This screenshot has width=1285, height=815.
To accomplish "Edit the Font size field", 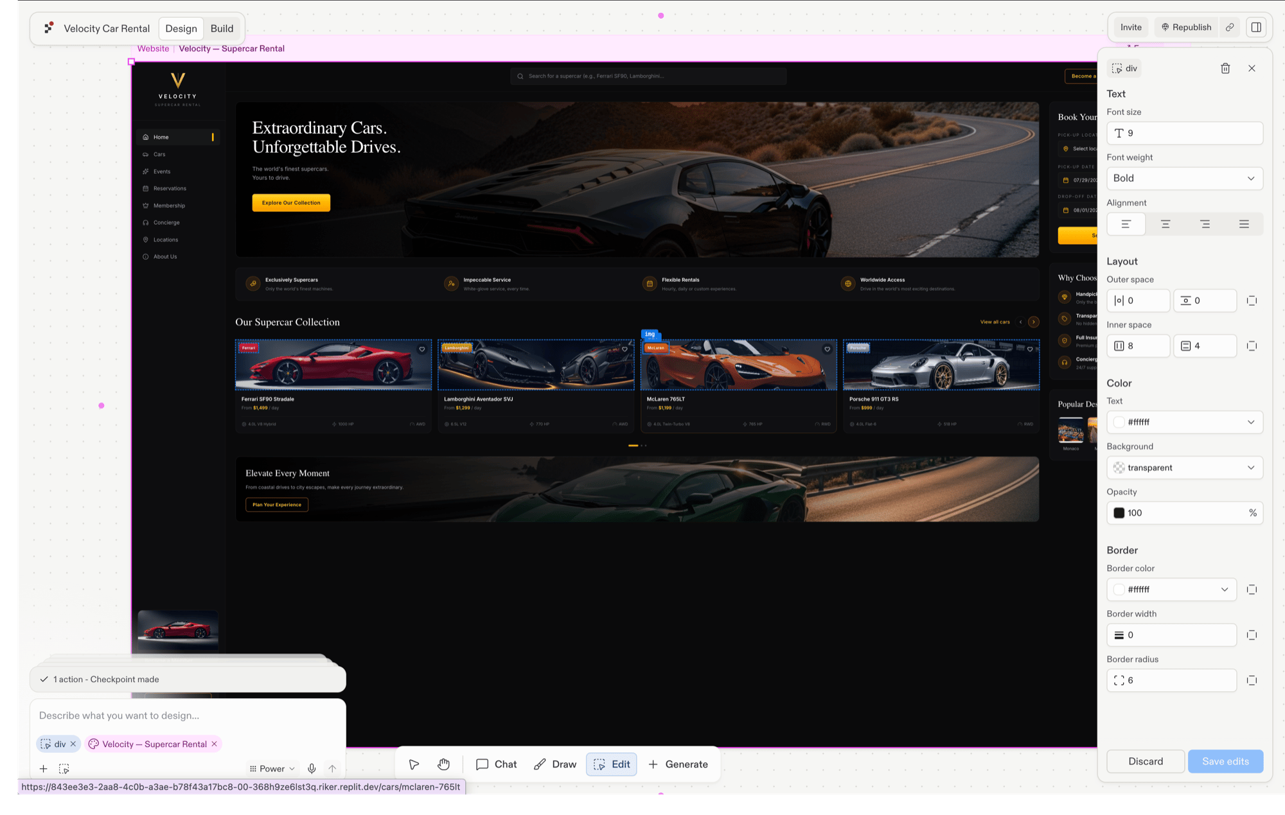I will 1185,133.
